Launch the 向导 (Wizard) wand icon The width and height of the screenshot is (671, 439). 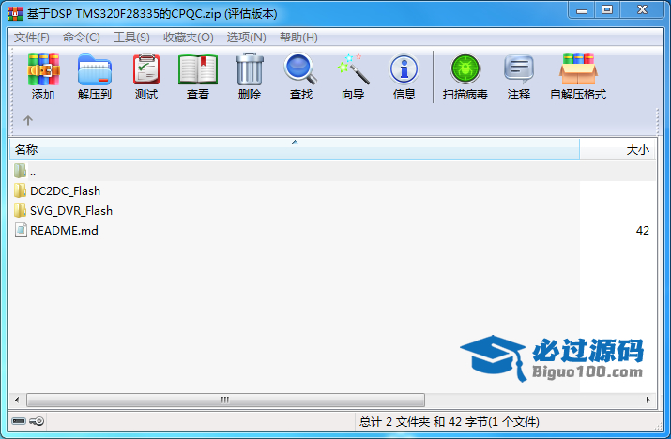(x=354, y=69)
